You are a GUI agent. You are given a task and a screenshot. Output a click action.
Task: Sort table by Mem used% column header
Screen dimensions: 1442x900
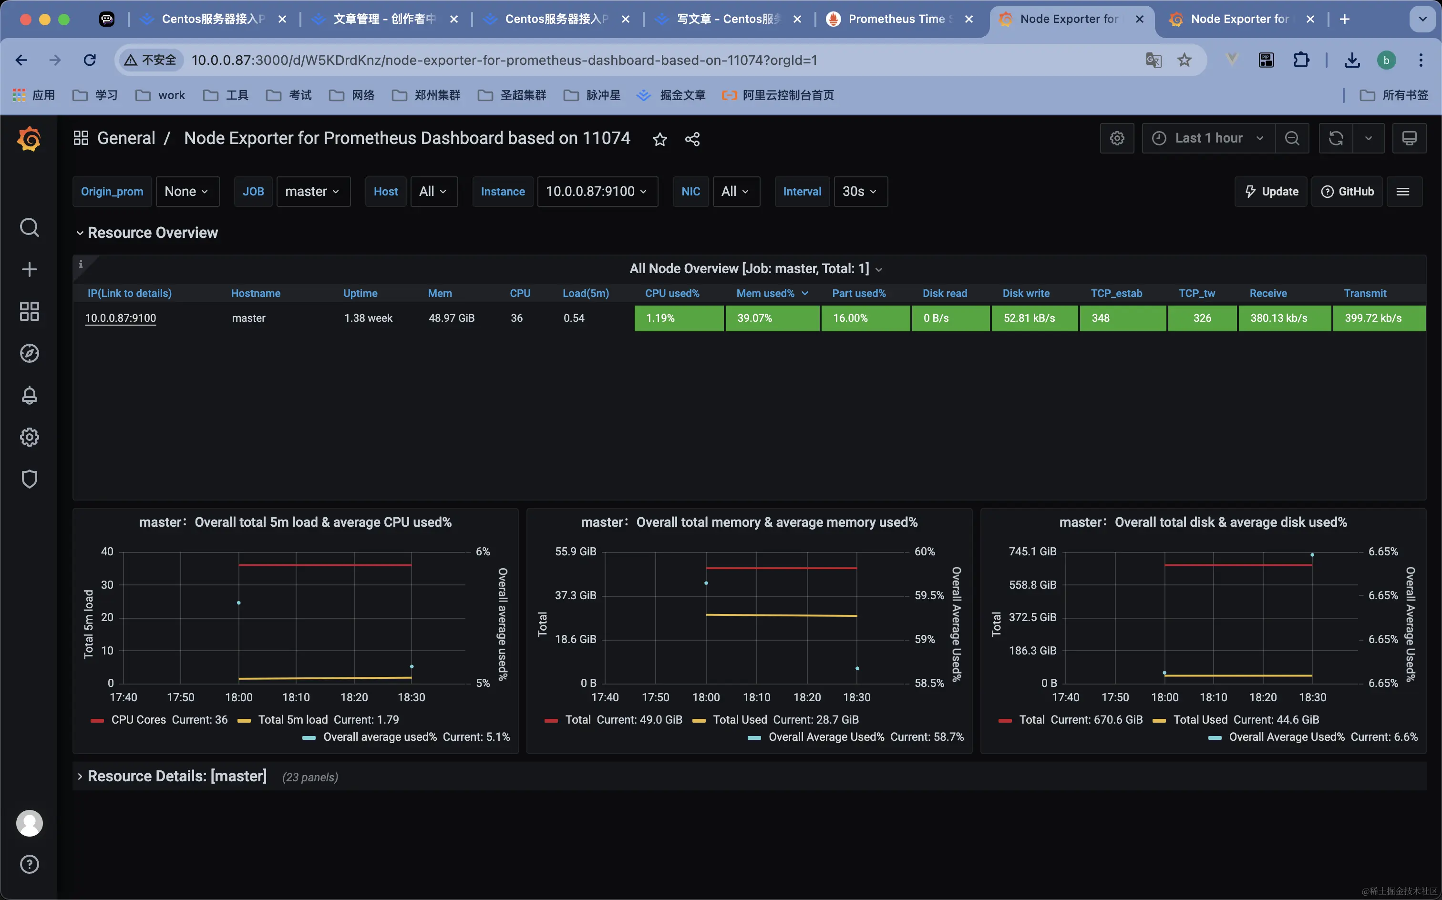[x=765, y=294]
